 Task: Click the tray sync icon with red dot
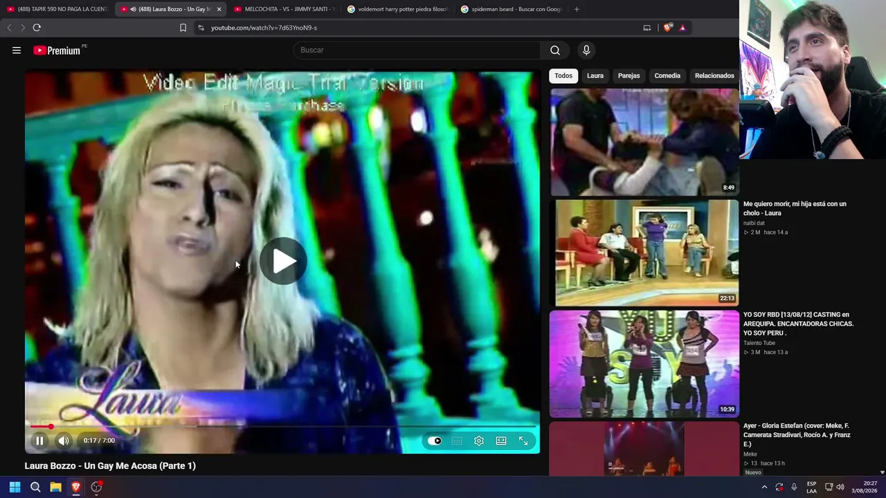tap(779, 487)
